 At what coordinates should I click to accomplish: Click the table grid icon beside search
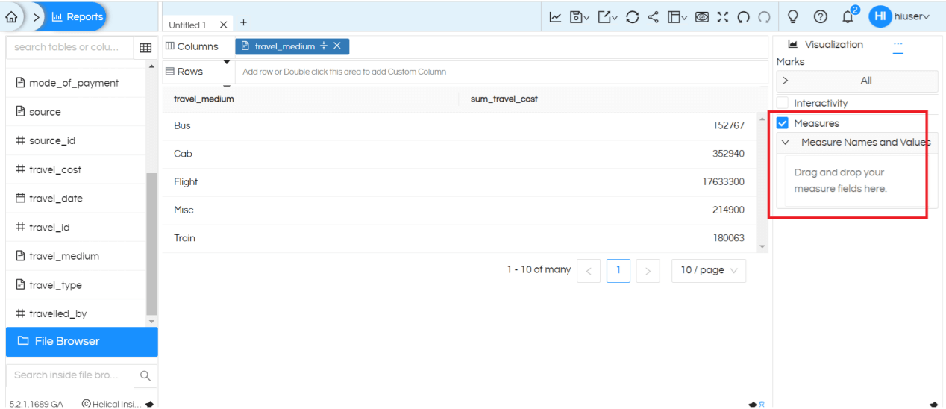click(145, 48)
